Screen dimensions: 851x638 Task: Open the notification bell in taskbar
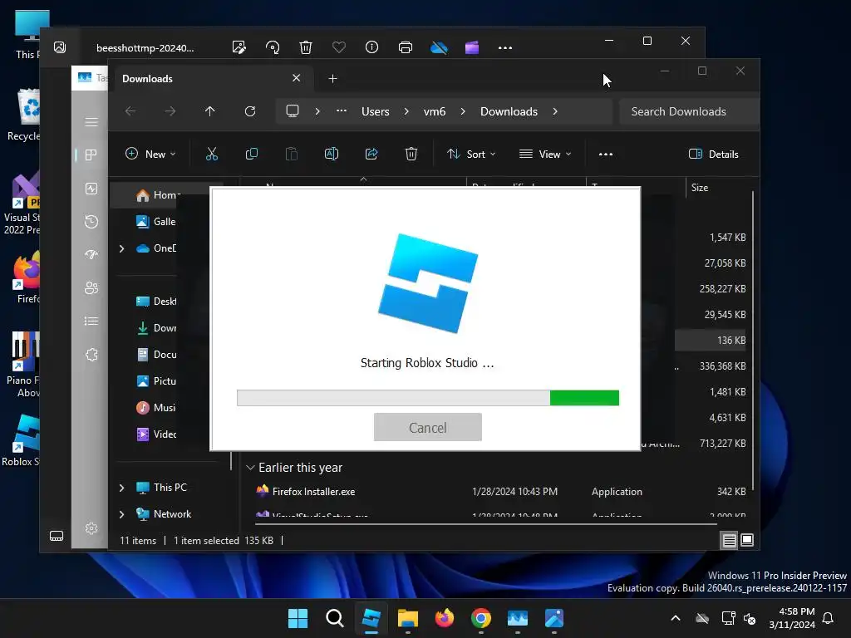click(829, 618)
